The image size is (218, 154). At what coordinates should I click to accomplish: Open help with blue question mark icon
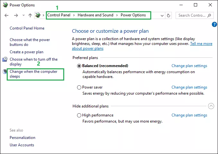(214, 24)
